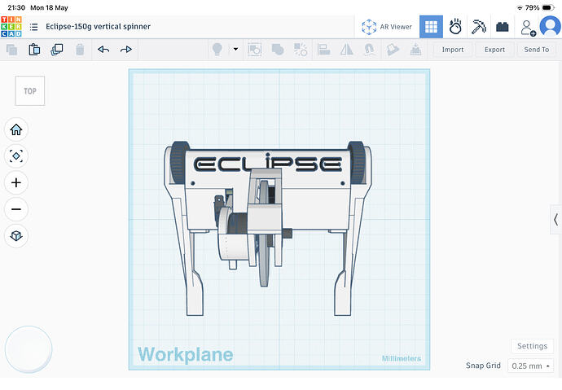Open workplane Settings
Screen dimensions: 562x390
click(x=532, y=346)
